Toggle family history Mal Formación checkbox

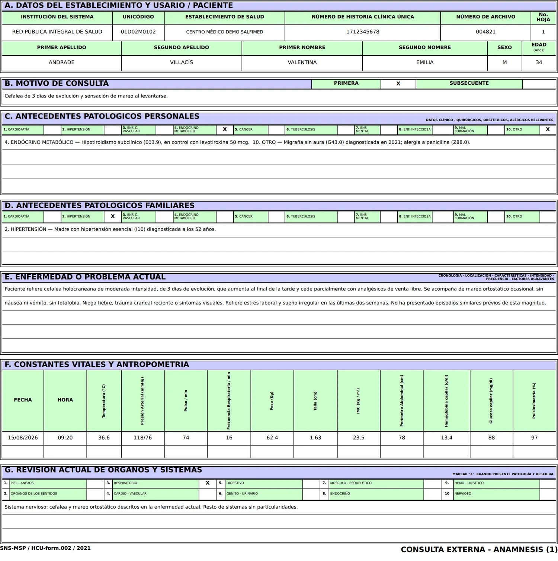496,217
